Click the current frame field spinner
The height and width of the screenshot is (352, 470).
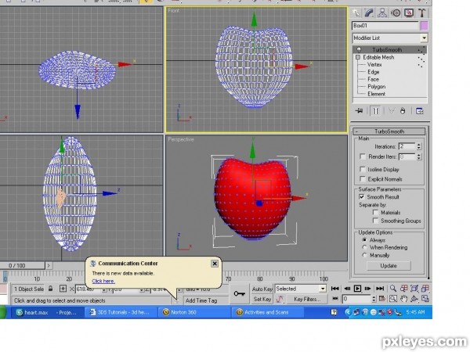pos(374,299)
